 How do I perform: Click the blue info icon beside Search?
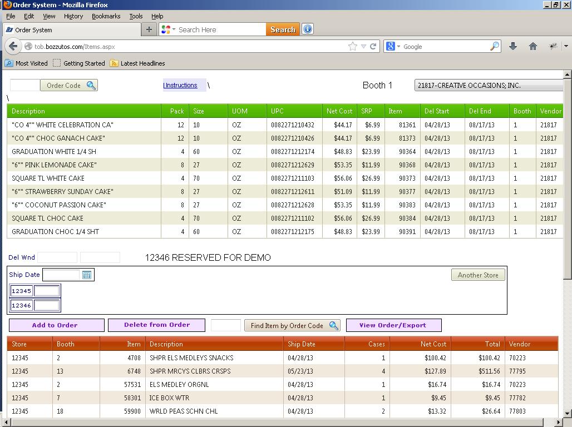click(x=307, y=29)
